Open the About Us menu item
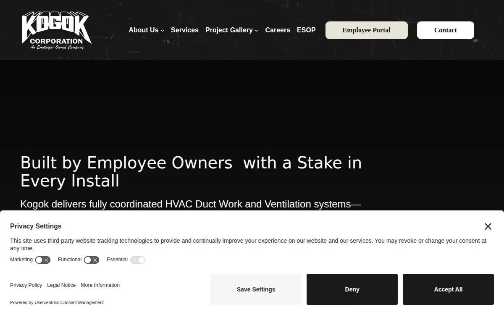 pos(144,30)
